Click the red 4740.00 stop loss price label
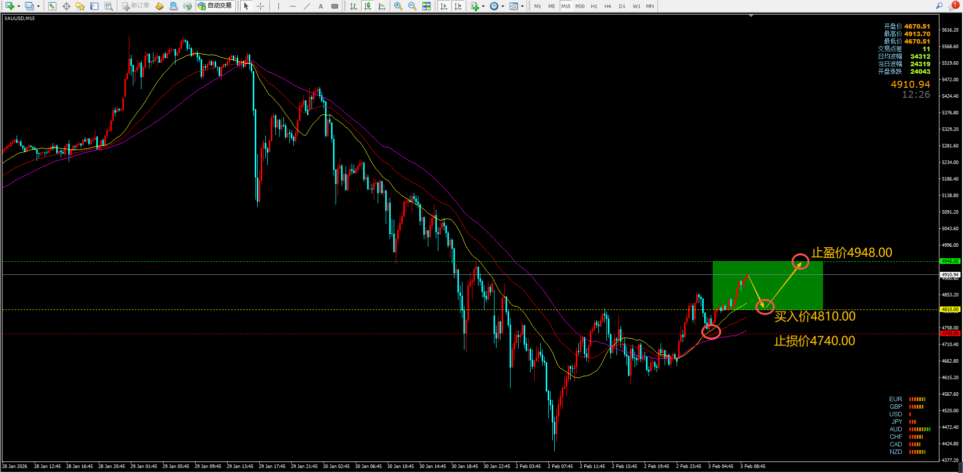The image size is (963, 473). [x=949, y=334]
